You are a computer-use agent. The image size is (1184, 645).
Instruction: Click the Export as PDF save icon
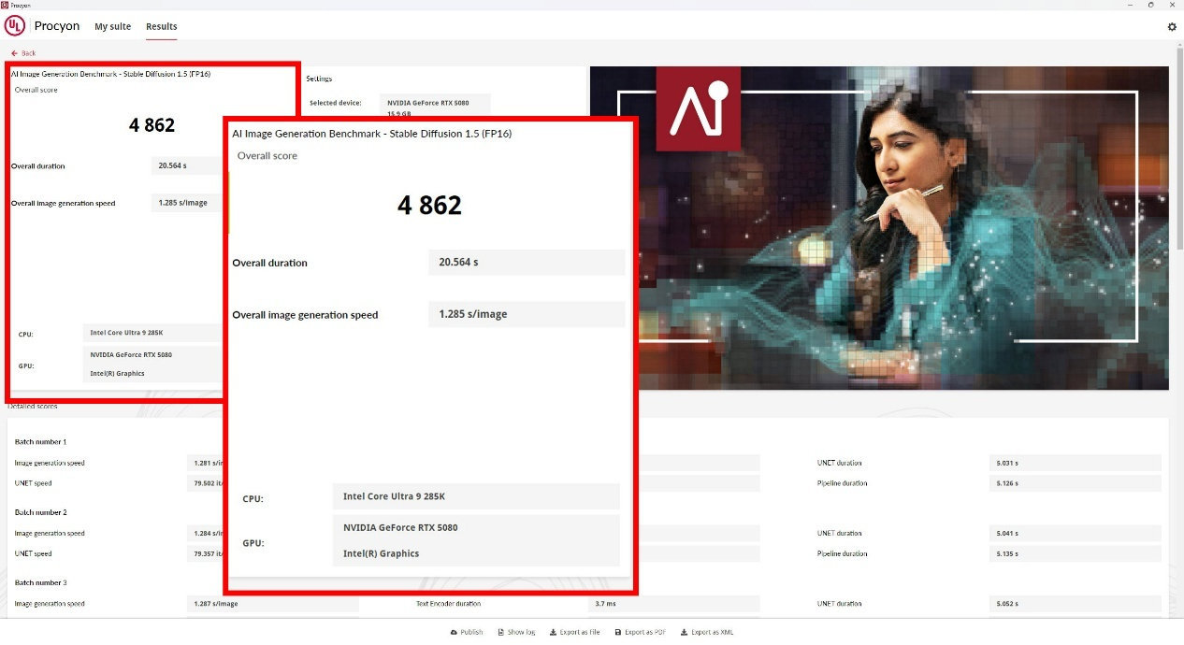617,632
